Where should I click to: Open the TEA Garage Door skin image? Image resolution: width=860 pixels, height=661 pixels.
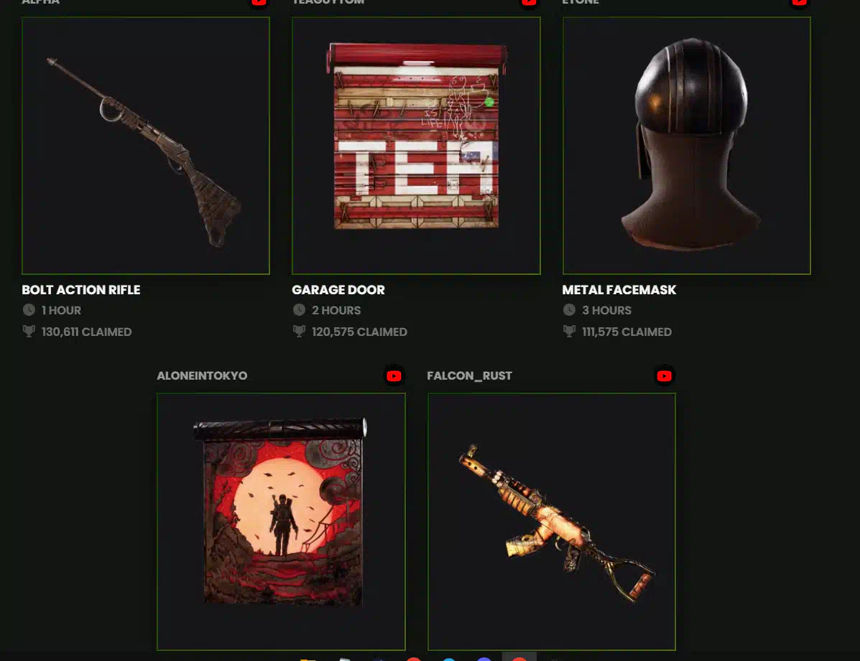pos(416,146)
